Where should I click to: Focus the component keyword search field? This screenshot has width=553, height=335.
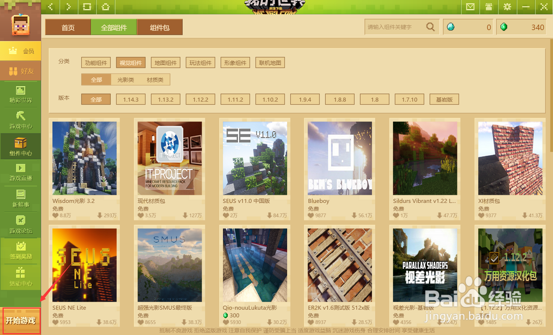pyautogui.click(x=395, y=27)
